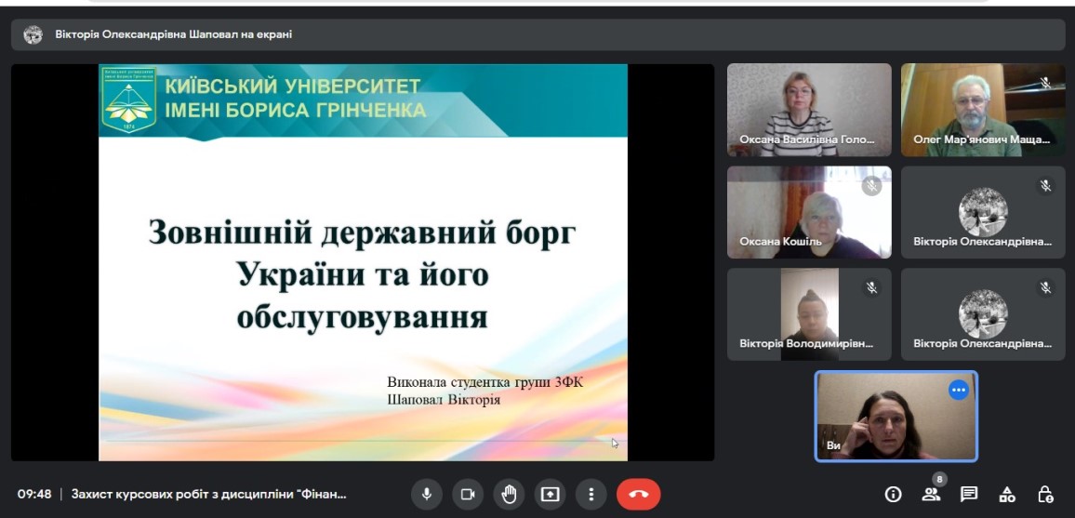This screenshot has height=518, width=1075.
Task: Click own self-view video tile
Action: tap(896, 416)
